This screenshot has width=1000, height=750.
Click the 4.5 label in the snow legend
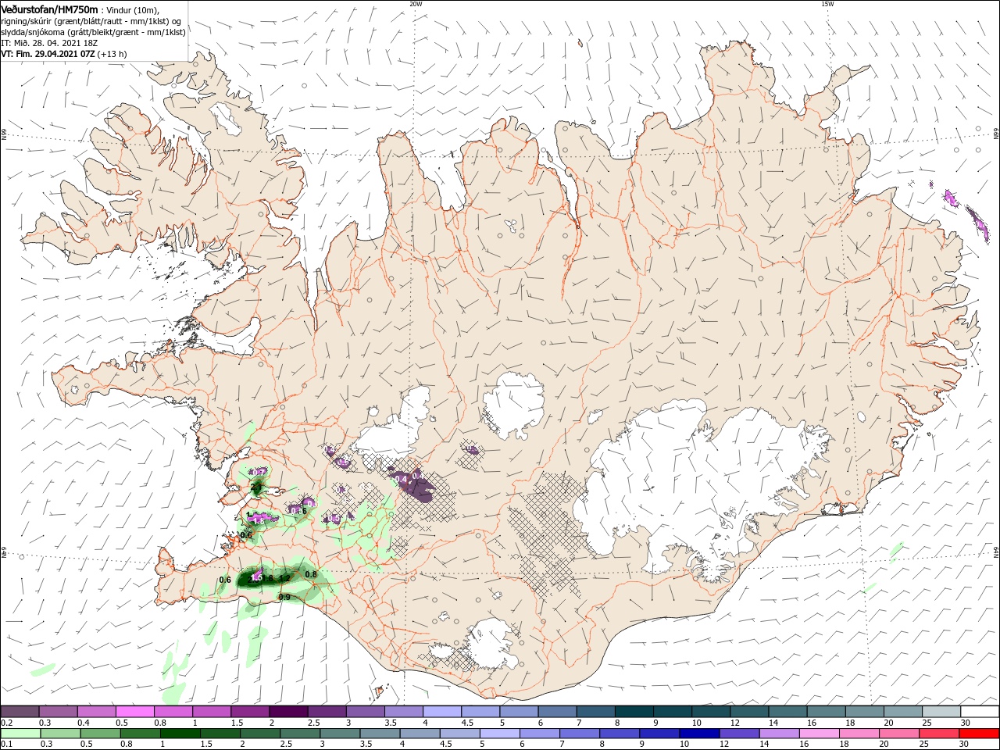(467, 723)
